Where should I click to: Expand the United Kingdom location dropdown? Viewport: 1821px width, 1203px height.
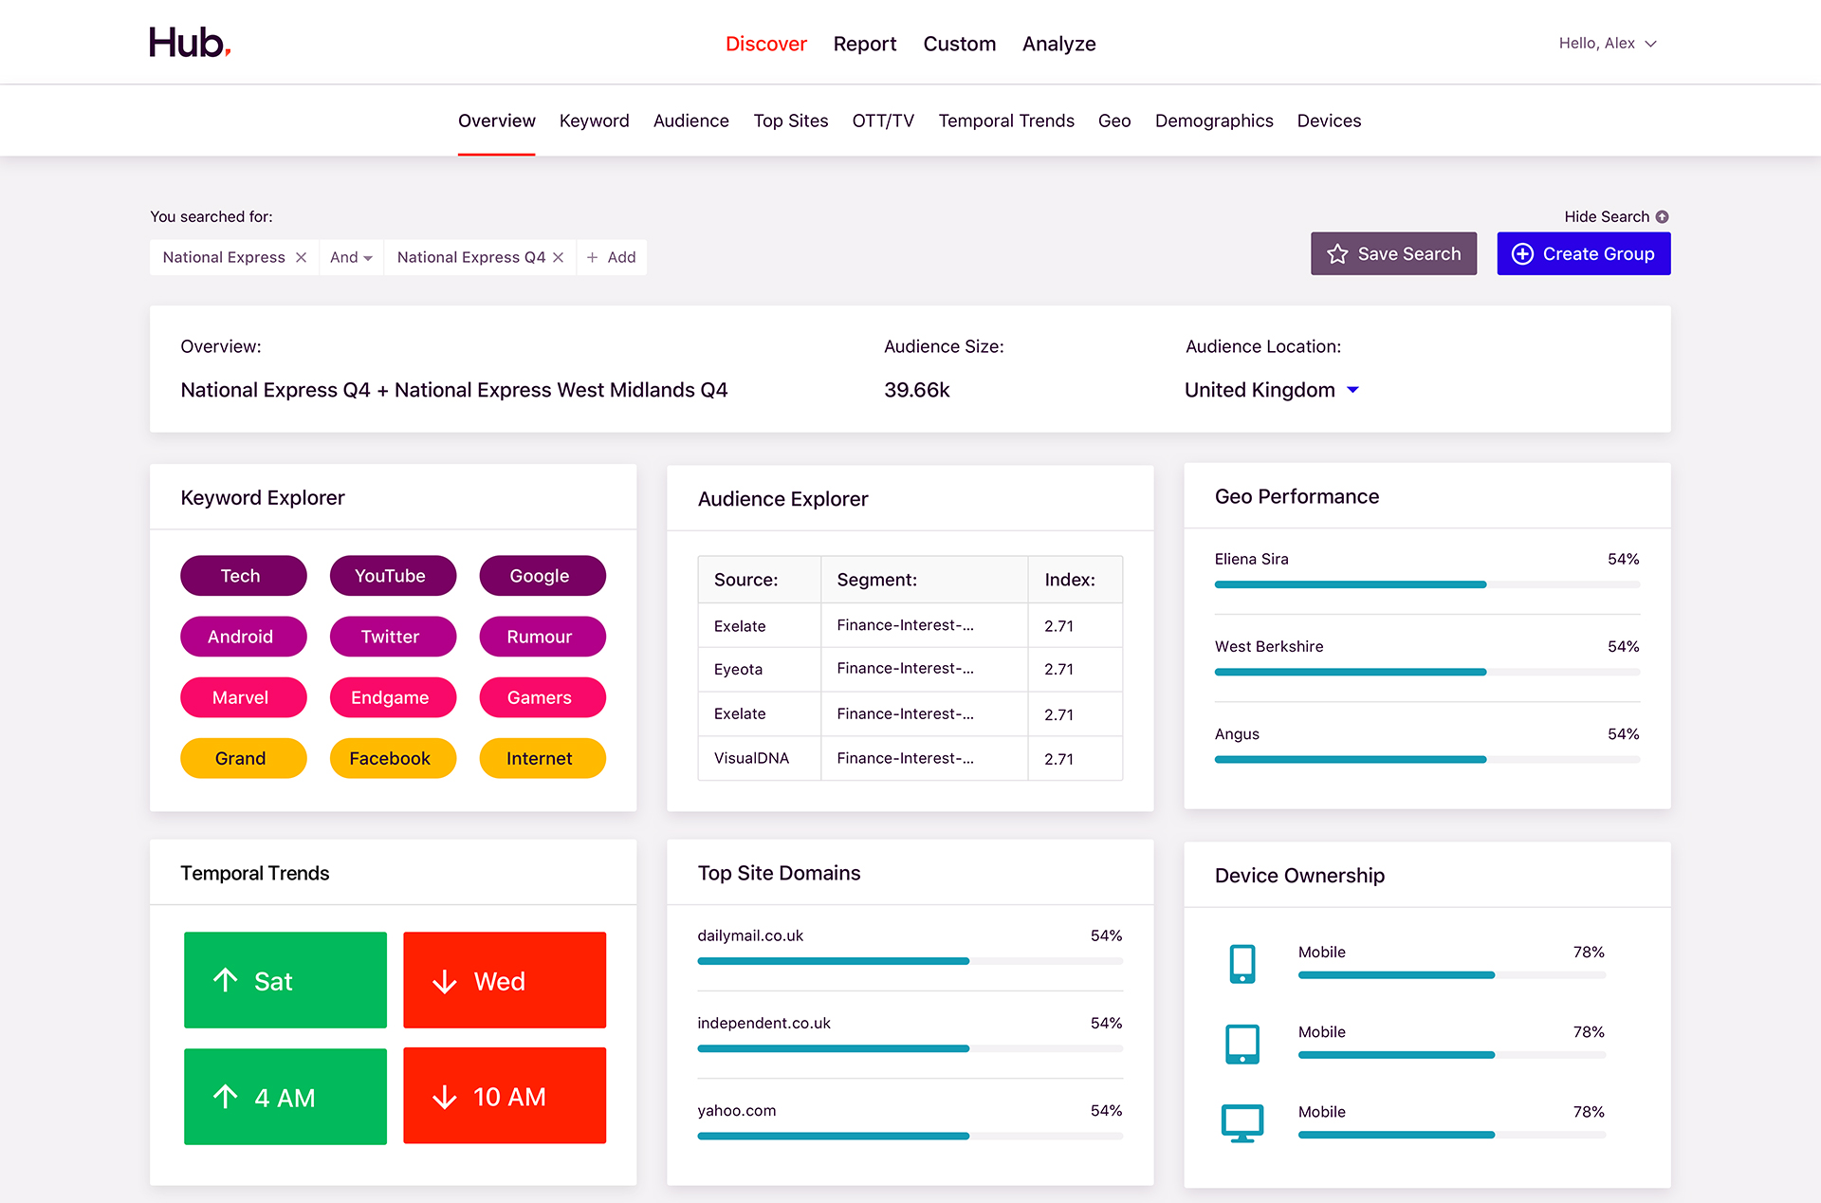[x=1352, y=390]
